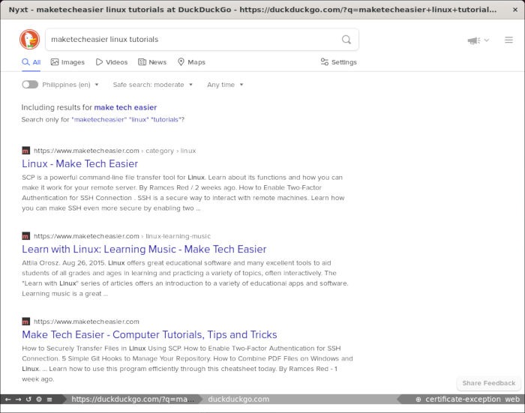The image size is (525, 413).
Task: Click Nyxt back arrow in status bar
Action: [x=7, y=399]
